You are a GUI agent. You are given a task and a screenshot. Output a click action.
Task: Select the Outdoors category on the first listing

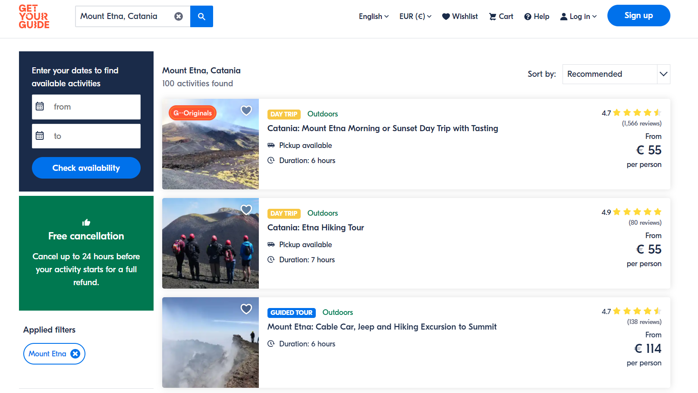coord(322,114)
